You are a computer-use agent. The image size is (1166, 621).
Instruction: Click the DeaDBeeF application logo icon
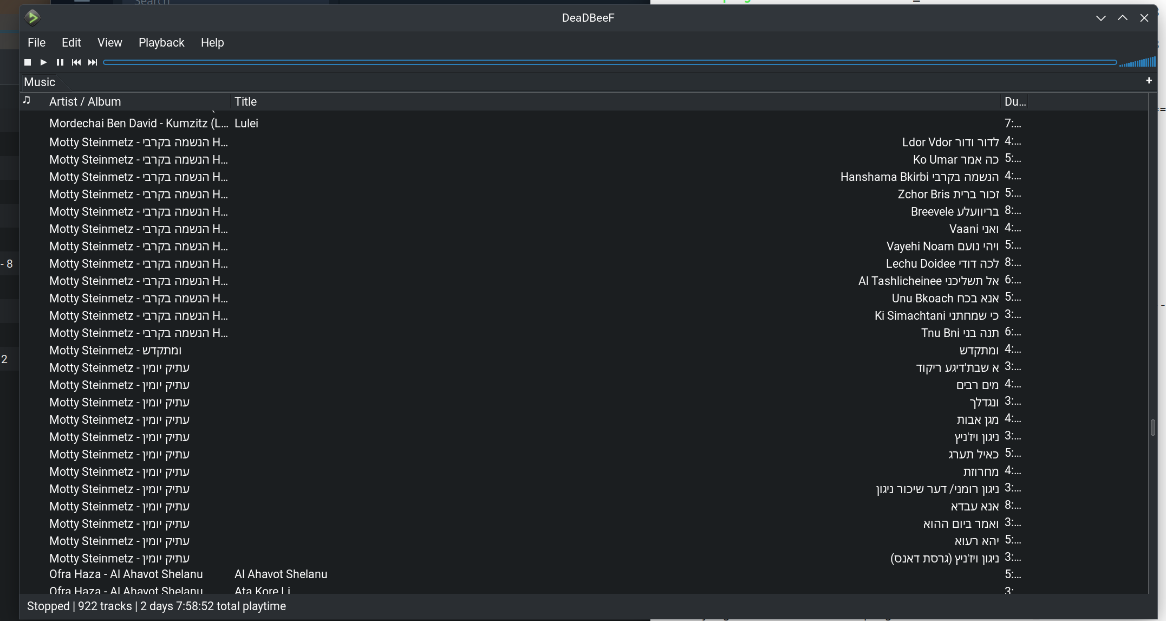click(32, 18)
